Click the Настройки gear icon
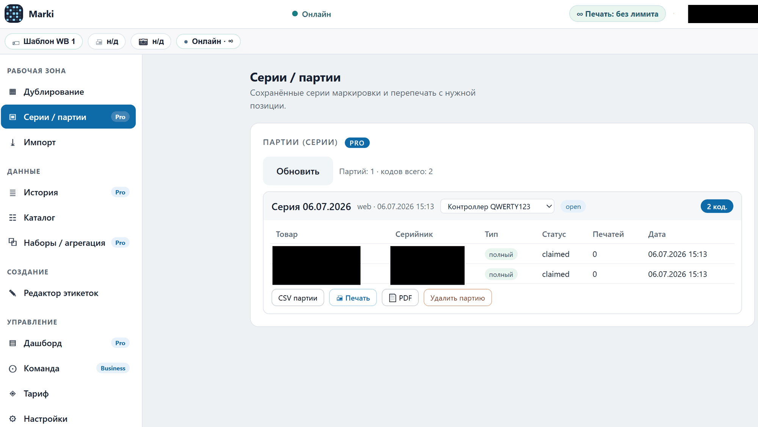This screenshot has height=427, width=758. 13,419
